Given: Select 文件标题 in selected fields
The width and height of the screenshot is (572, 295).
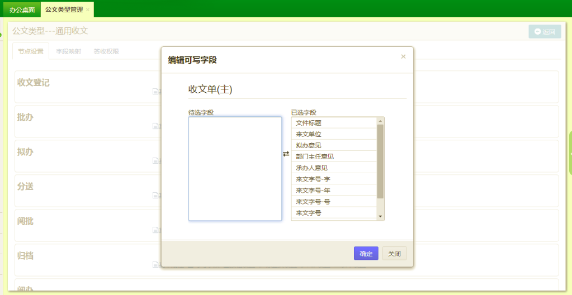Looking at the screenshot, I should (x=309, y=123).
